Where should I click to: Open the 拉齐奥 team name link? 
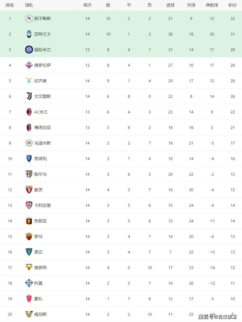point(40,81)
